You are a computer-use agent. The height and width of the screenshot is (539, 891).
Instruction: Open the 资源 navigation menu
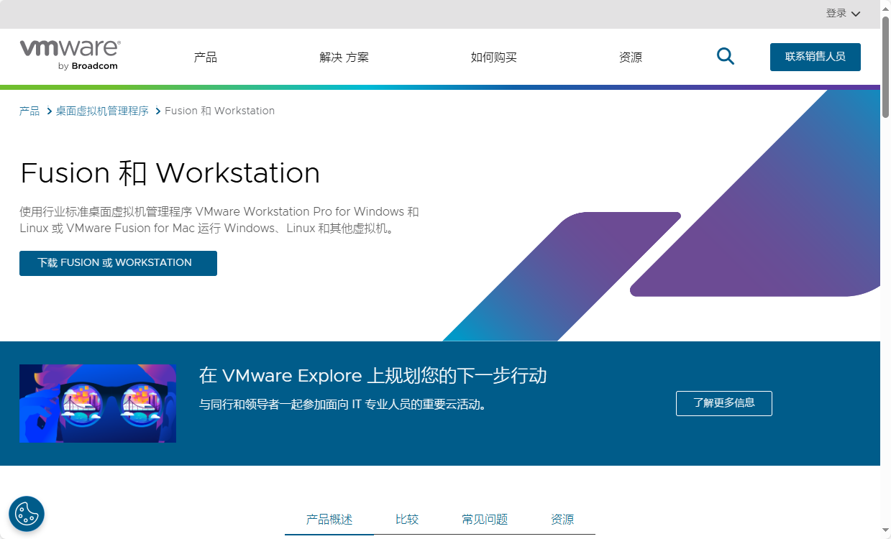[631, 57]
